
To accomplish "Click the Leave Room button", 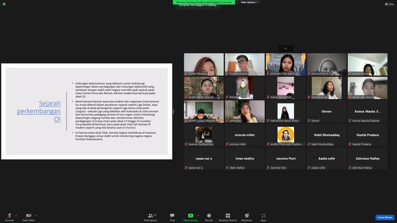I will [385, 217].
